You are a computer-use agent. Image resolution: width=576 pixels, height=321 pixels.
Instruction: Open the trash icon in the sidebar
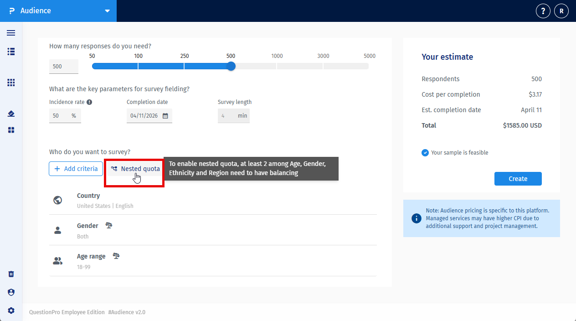pos(11,274)
